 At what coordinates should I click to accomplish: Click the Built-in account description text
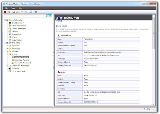102,52
